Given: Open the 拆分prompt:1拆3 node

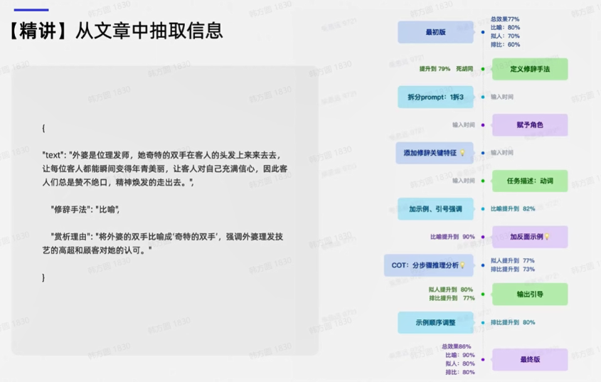Looking at the screenshot, I should [435, 97].
